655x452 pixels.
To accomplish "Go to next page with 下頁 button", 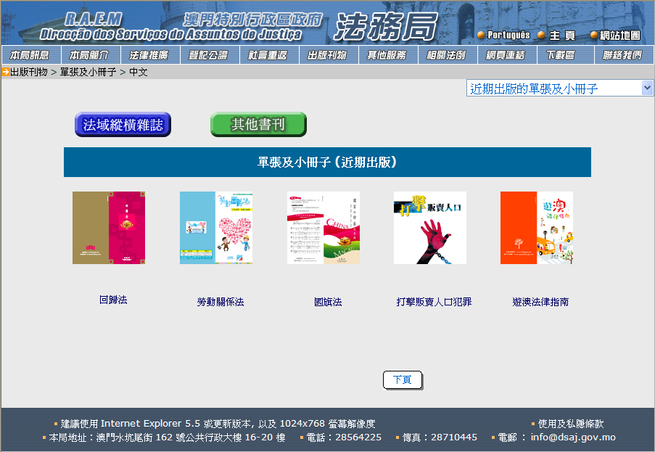I will [403, 380].
